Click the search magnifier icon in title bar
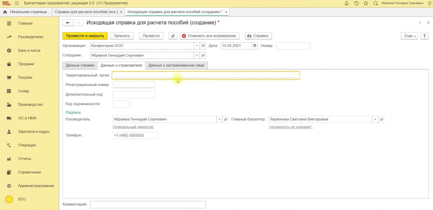This screenshot has height=210, width=433. pos(375,3)
